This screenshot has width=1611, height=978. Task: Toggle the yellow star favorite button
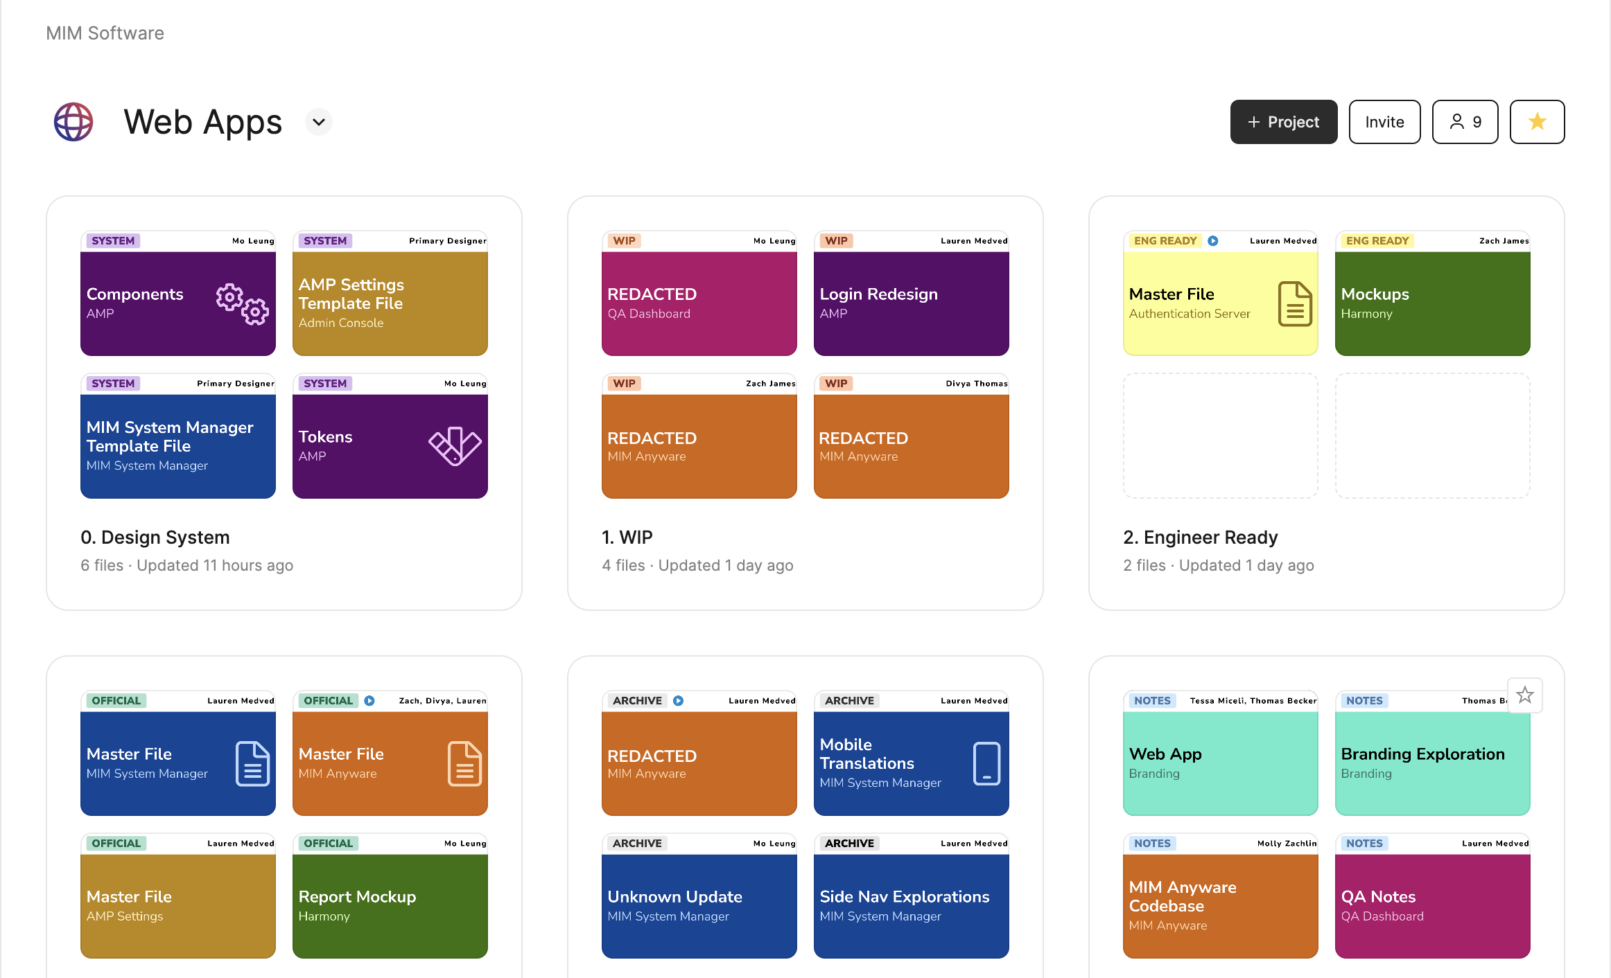1537,122
